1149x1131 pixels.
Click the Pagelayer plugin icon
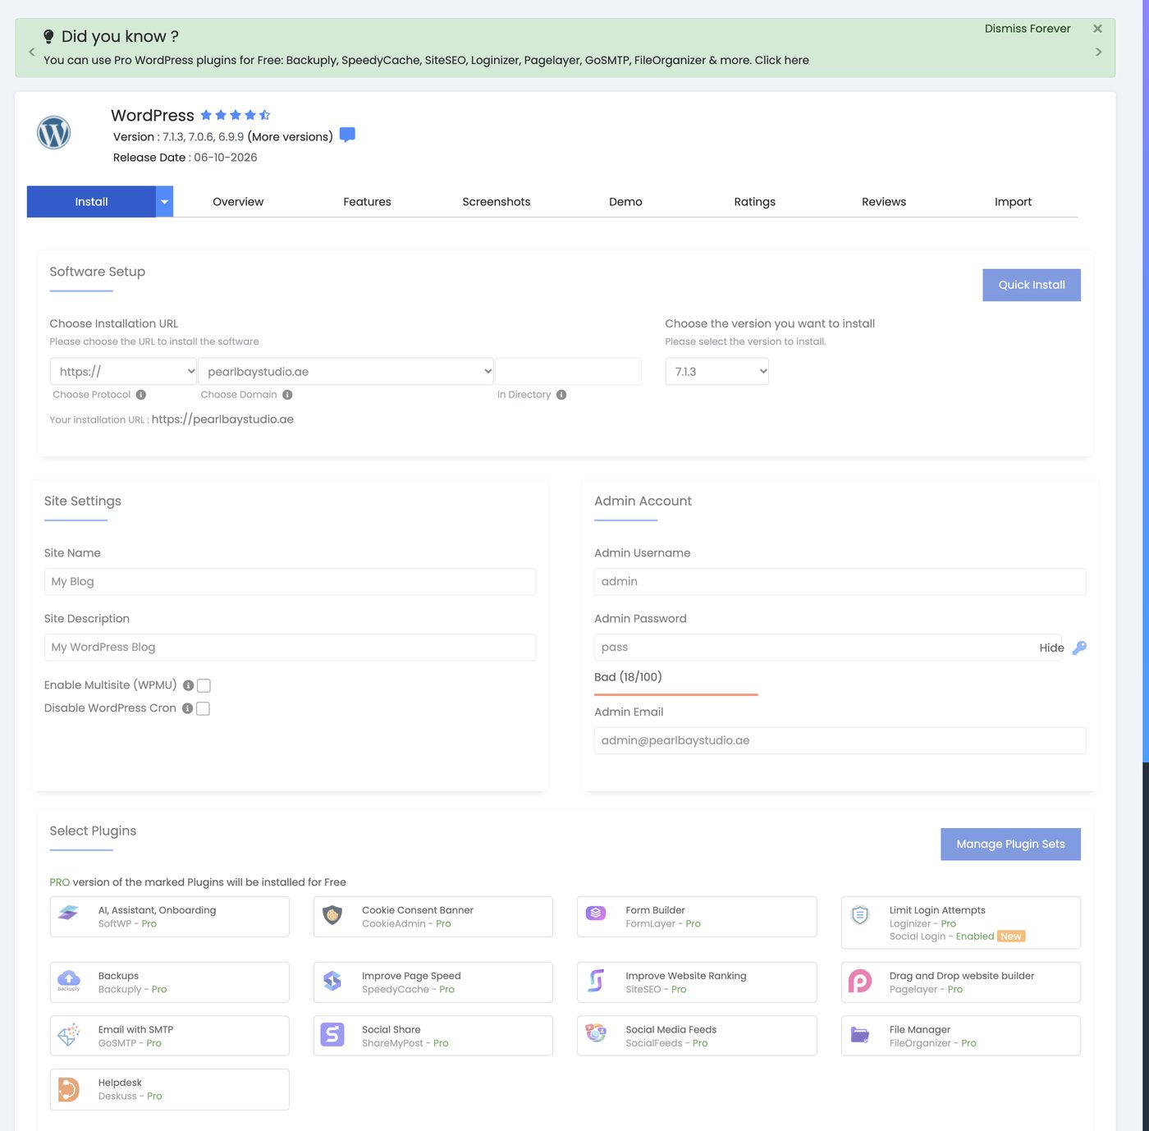pyautogui.click(x=860, y=981)
